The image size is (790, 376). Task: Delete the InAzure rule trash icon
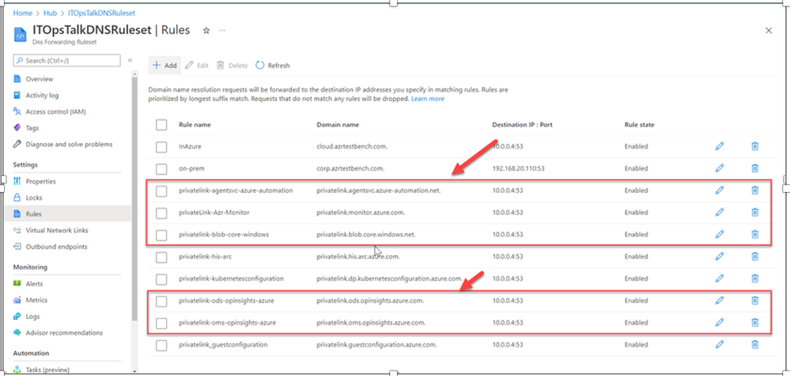click(x=754, y=146)
